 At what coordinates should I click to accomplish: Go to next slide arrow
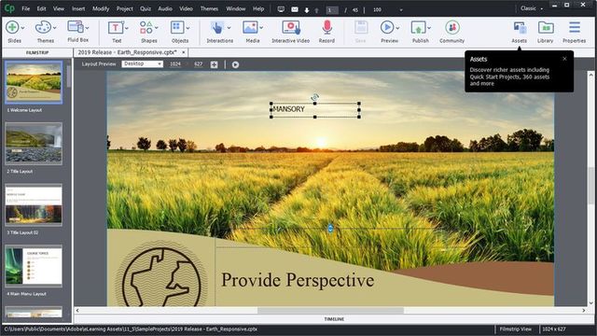[x=307, y=10]
